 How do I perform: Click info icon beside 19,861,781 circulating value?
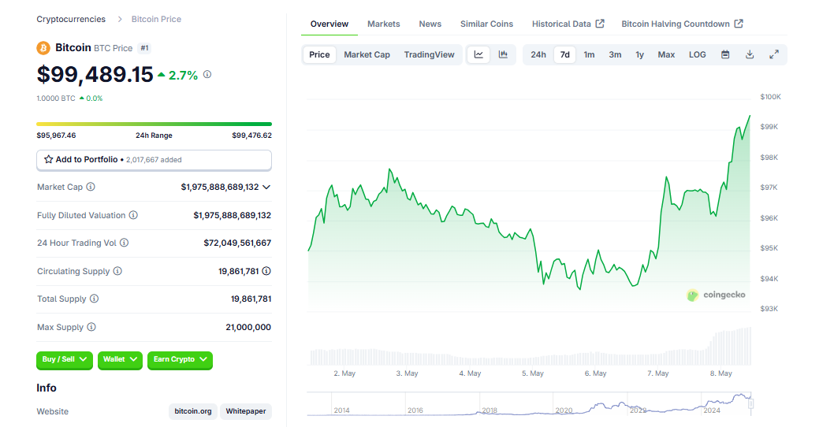click(266, 271)
